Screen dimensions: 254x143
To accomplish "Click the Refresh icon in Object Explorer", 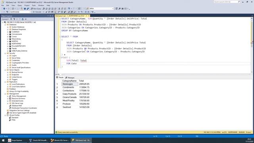I will [x=23, y=19].
